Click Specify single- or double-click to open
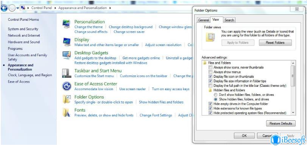This screenshot has height=146, width=307. click(x=104, y=102)
